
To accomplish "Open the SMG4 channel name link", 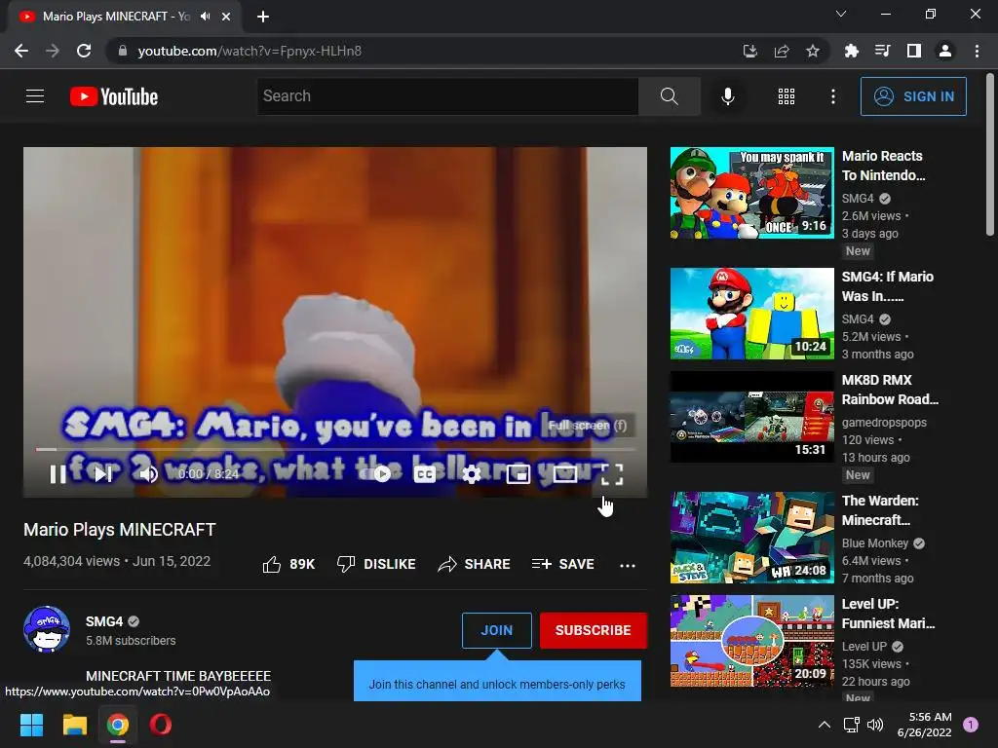I will (x=103, y=621).
